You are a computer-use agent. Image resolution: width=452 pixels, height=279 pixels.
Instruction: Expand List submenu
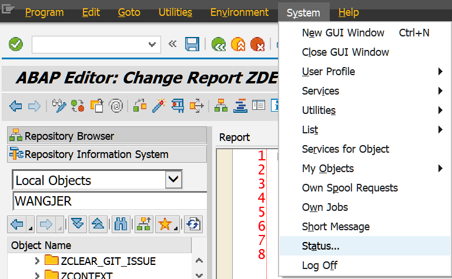pos(365,130)
